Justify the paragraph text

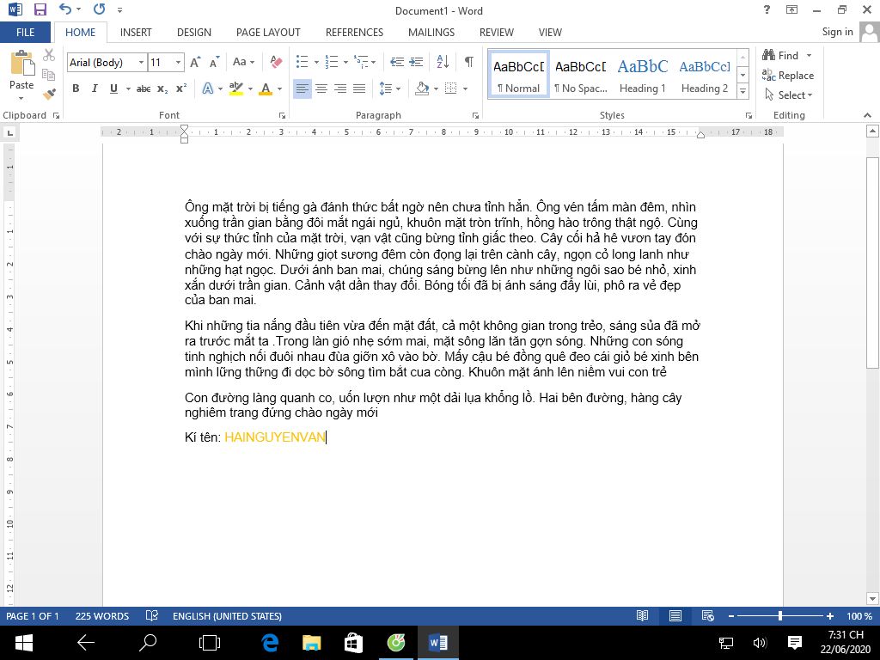[x=359, y=89]
